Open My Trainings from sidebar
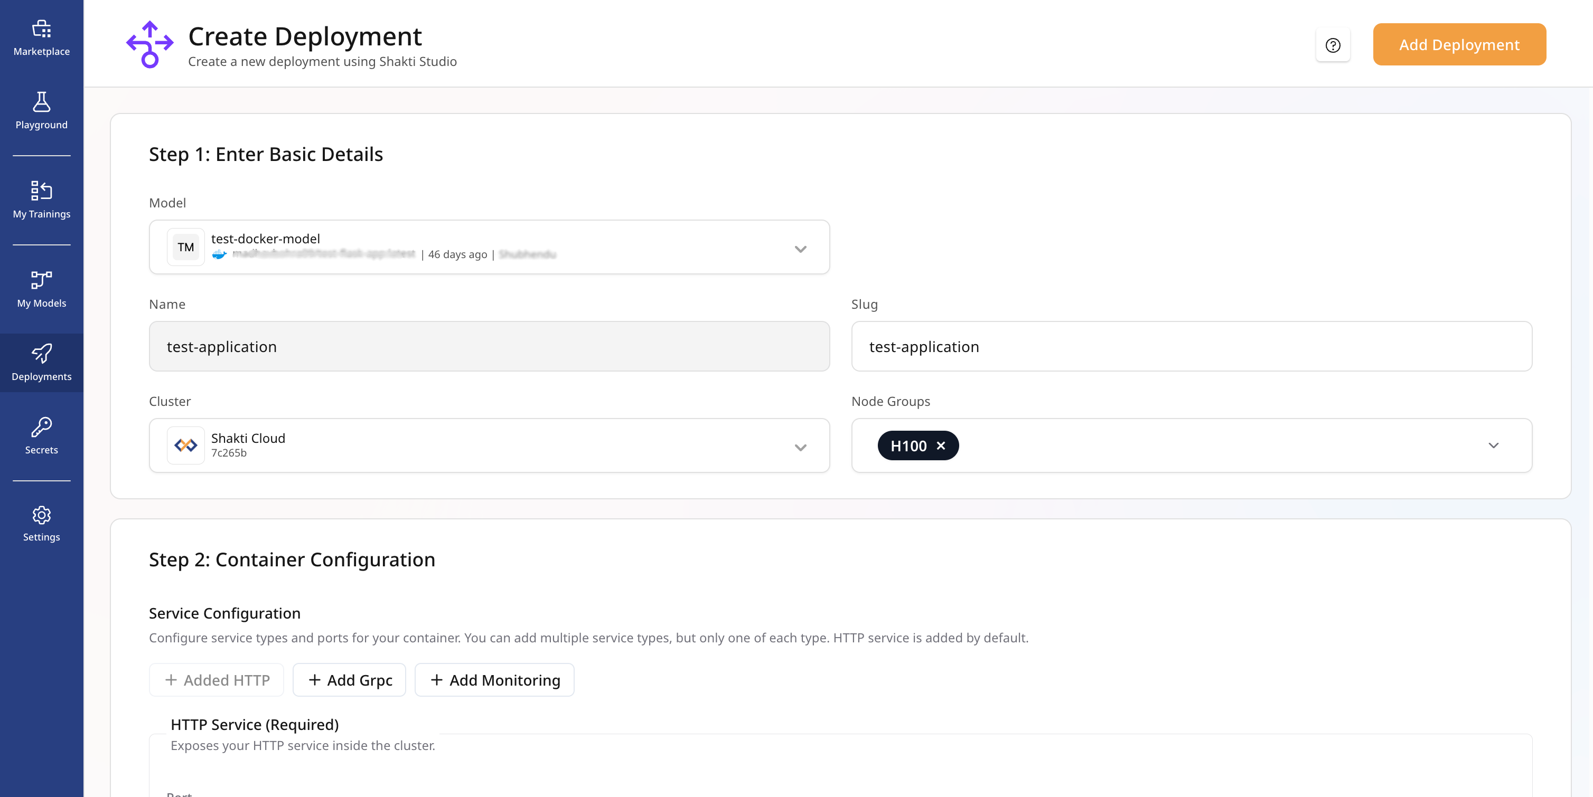The image size is (1593, 797). pyautogui.click(x=41, y=200)
